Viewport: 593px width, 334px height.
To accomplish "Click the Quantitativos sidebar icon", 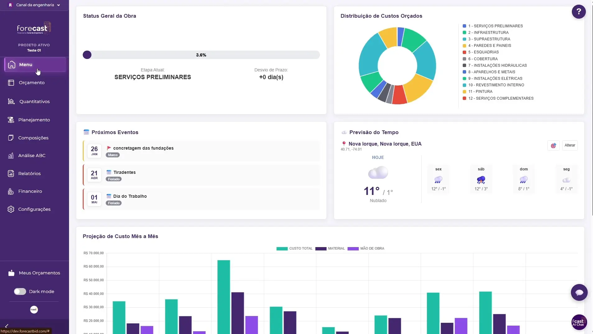I will tap(11, 102).
